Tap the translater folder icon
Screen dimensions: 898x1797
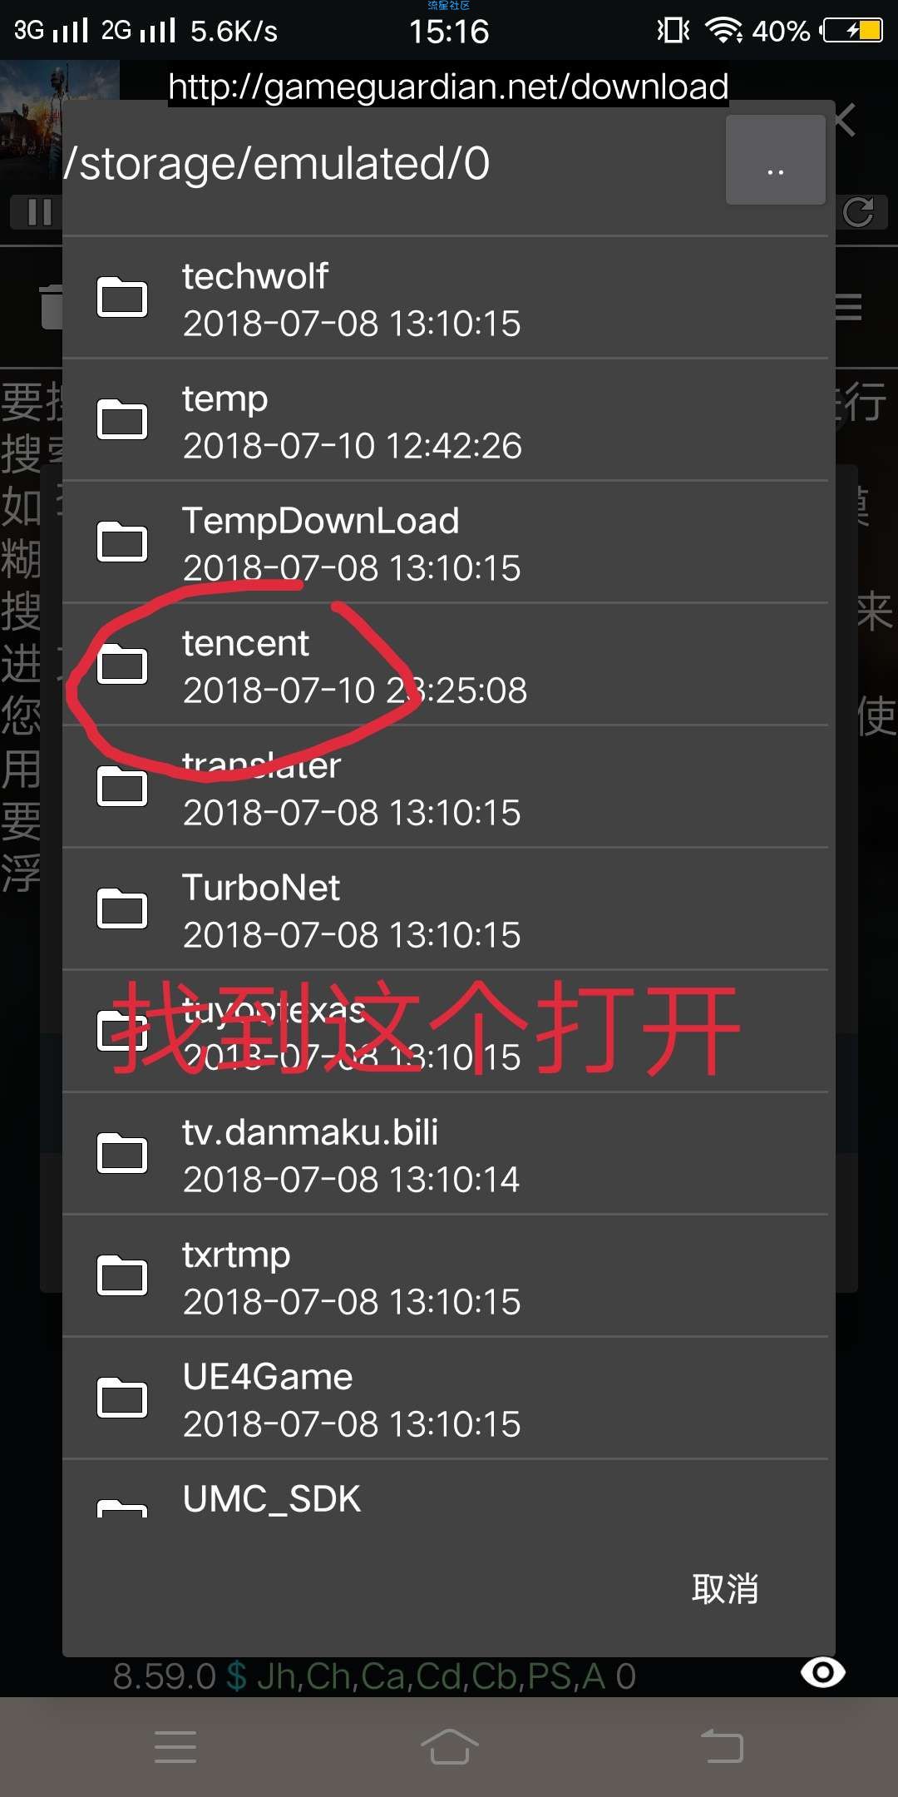point(122,786)
